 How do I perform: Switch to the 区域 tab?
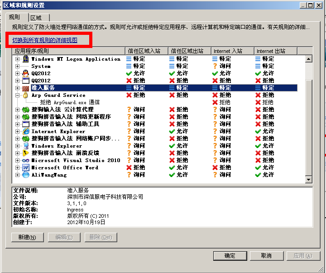39,18
